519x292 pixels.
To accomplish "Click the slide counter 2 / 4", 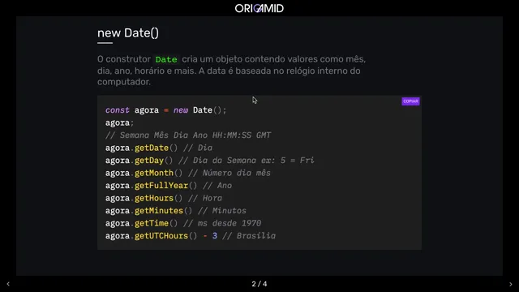I will [x=259, y=284].
